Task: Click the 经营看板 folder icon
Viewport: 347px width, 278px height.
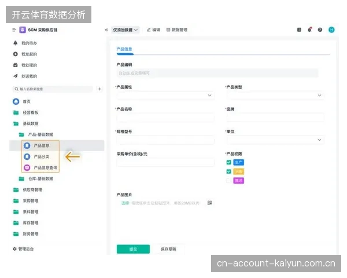Action: [x=16, y=112]
